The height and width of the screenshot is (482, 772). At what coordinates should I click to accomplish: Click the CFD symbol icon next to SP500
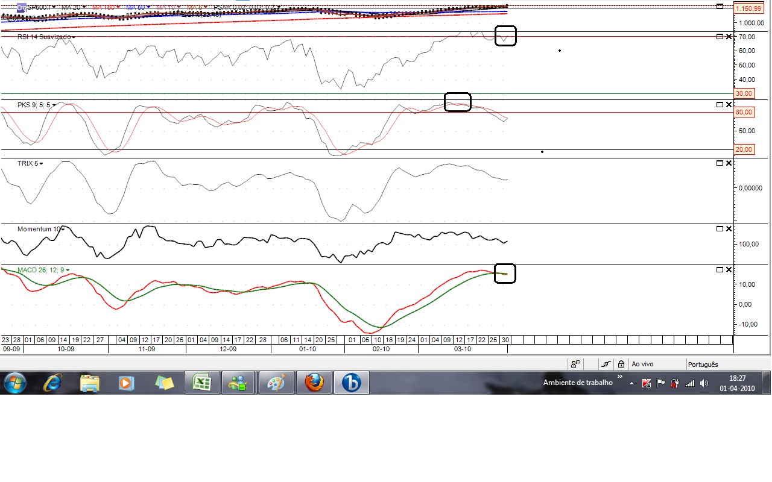coord(21,7)
